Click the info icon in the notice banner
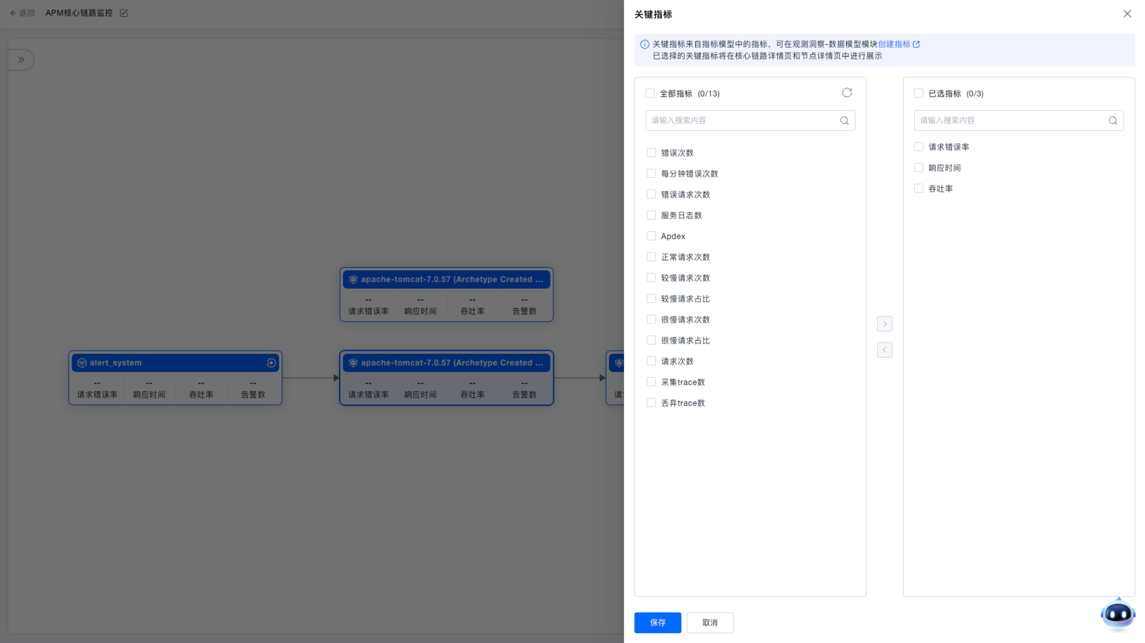 point(644,44)
